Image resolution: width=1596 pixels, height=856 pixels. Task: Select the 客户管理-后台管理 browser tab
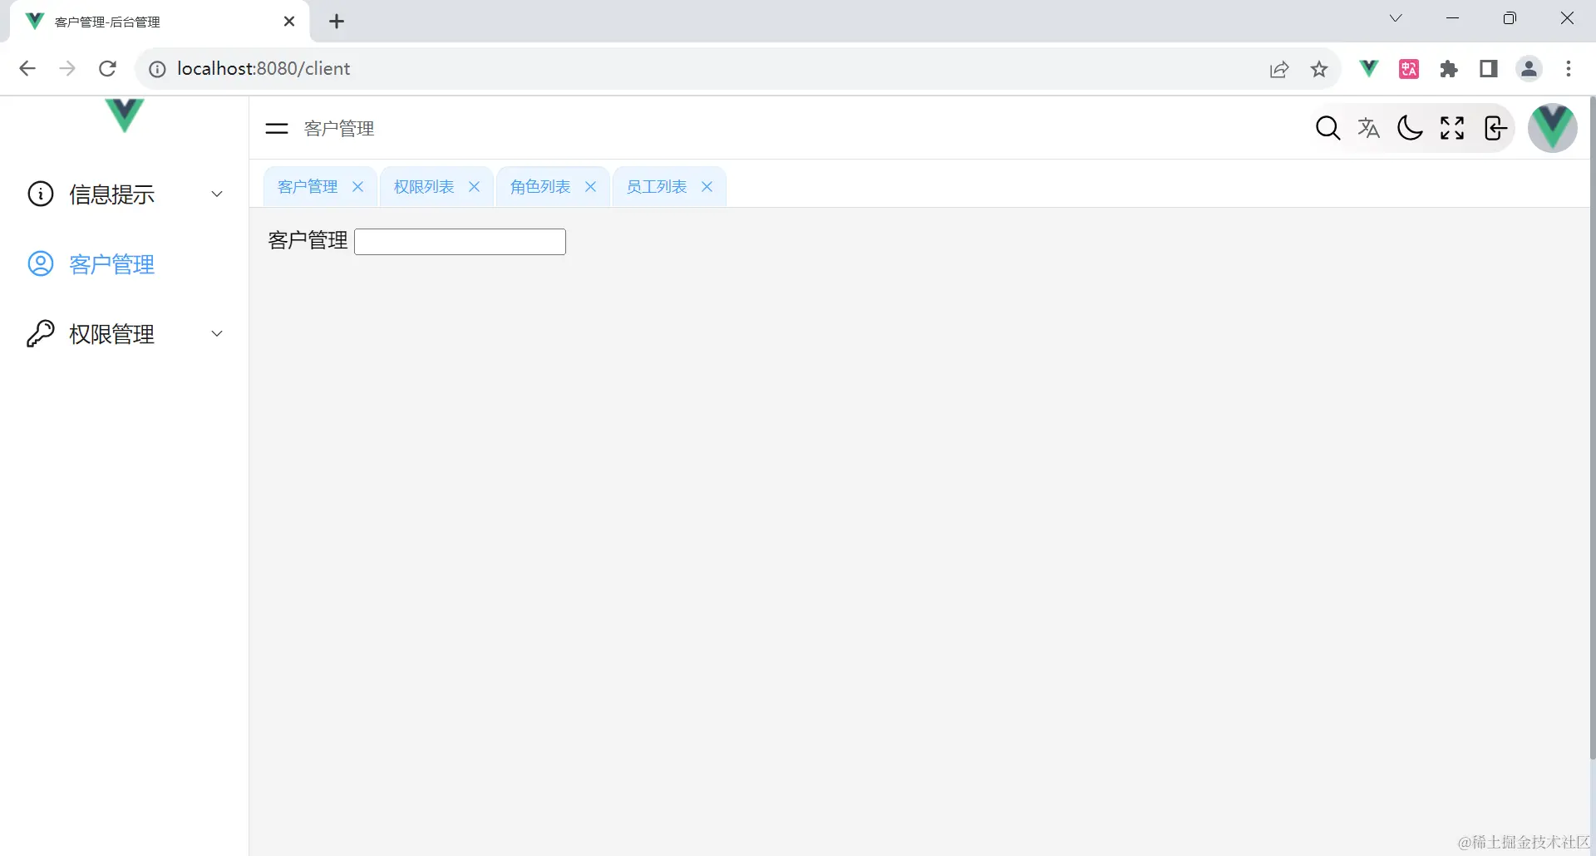click(x=160, y=22)
